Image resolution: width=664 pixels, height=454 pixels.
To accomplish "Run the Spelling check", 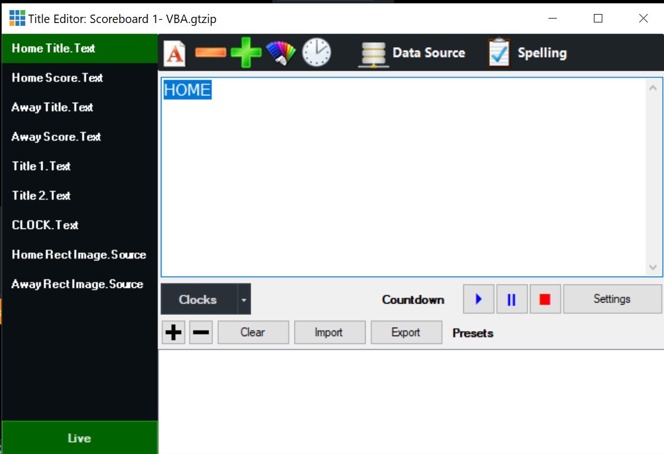I will (x=527, y=53).
